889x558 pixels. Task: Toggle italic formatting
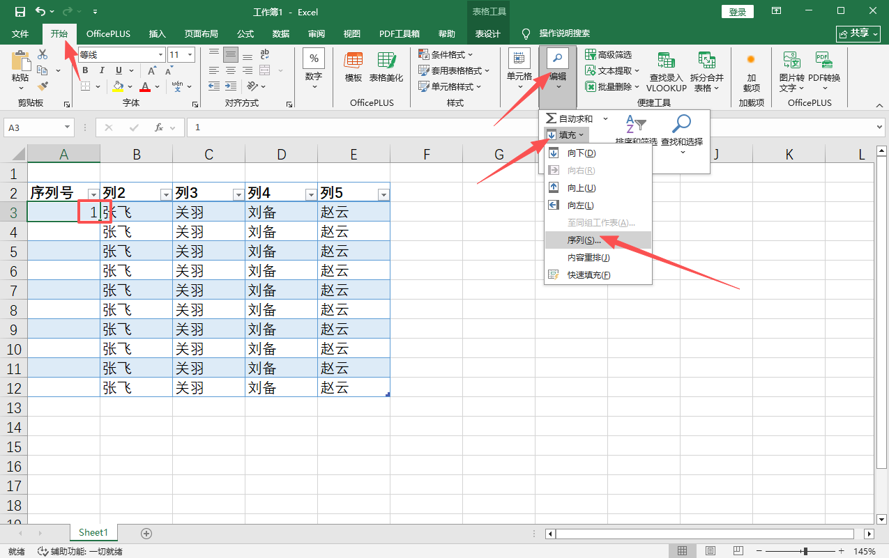click(x=102, y=70)
